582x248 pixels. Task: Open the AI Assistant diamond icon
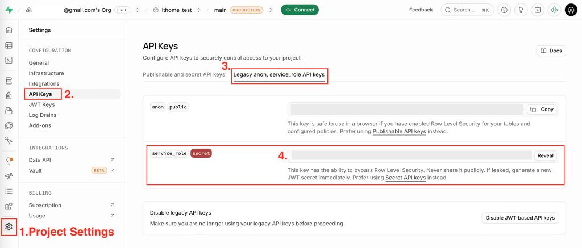click(555, 10)
